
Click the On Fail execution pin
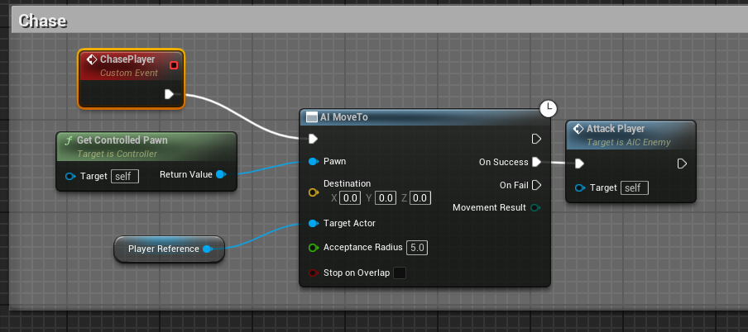(536, 185)
